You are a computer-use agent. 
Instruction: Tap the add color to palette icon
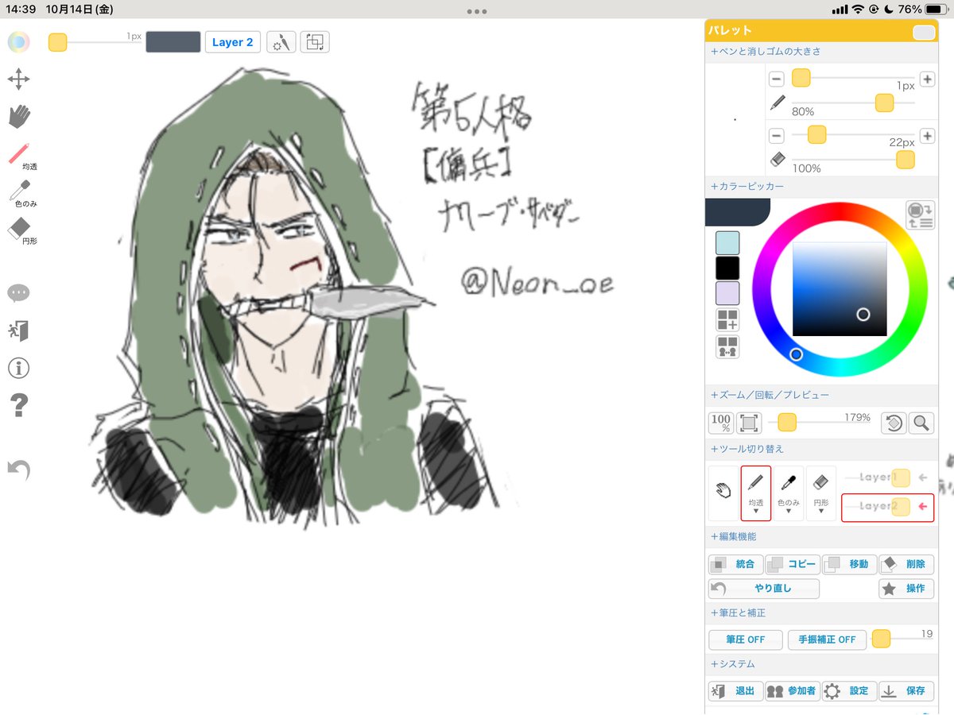[727, 320]
